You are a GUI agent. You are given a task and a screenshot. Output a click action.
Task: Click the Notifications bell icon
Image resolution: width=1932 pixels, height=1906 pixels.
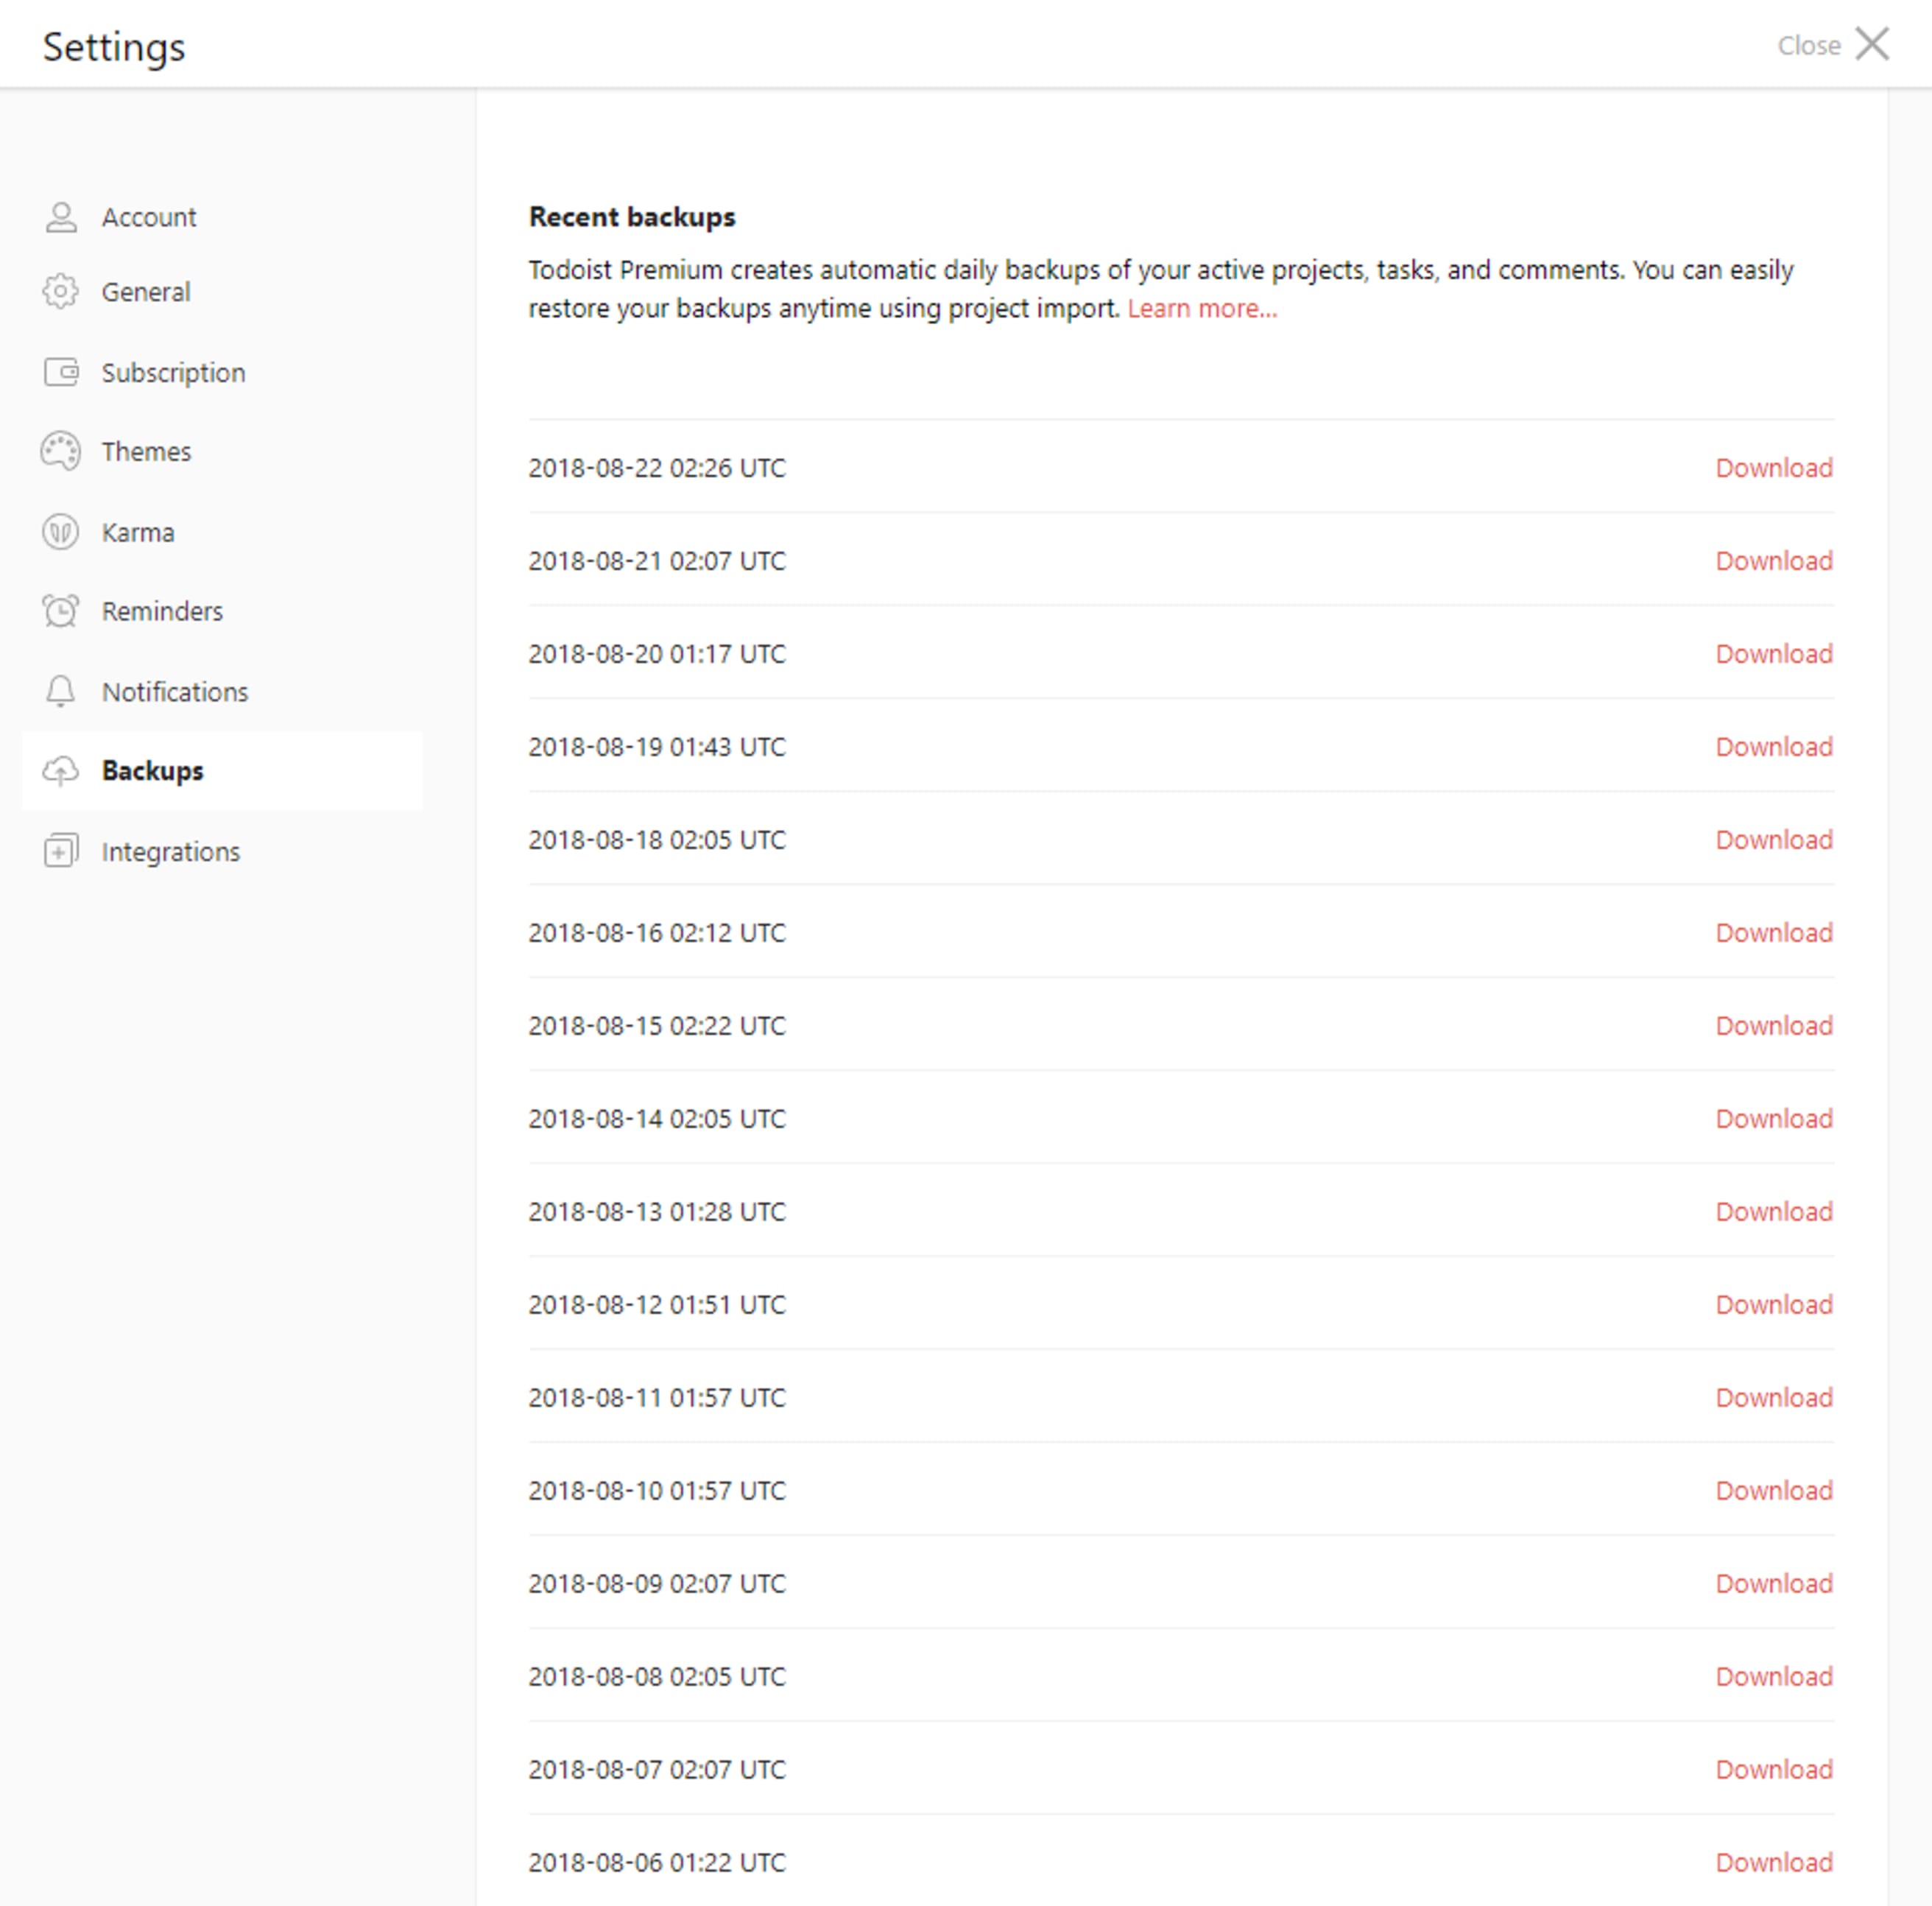click(61, 692)
